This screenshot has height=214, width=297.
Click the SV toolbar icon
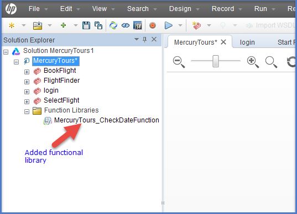(x=138, y=25)
